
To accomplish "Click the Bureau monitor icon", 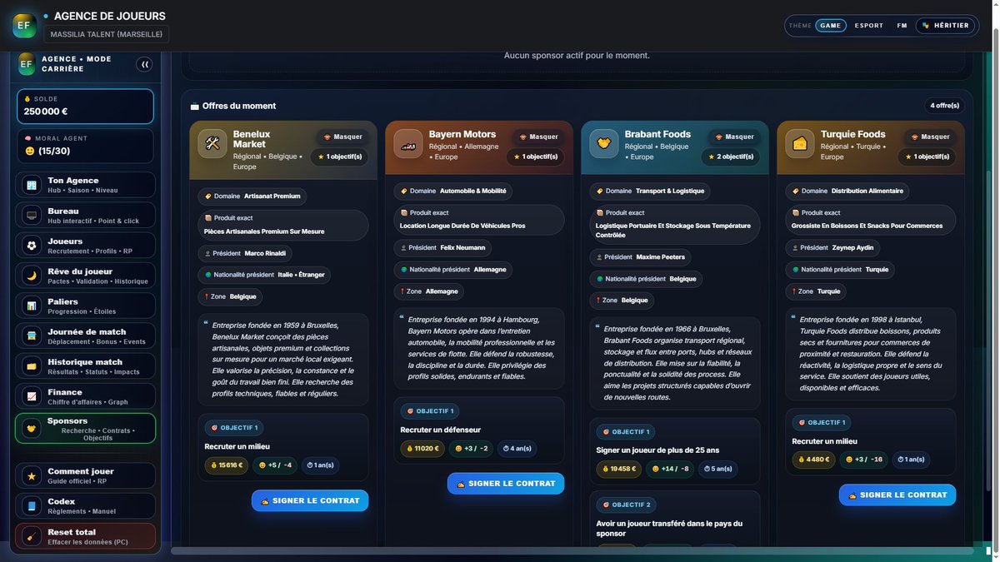I will click(x=32, y=215).
